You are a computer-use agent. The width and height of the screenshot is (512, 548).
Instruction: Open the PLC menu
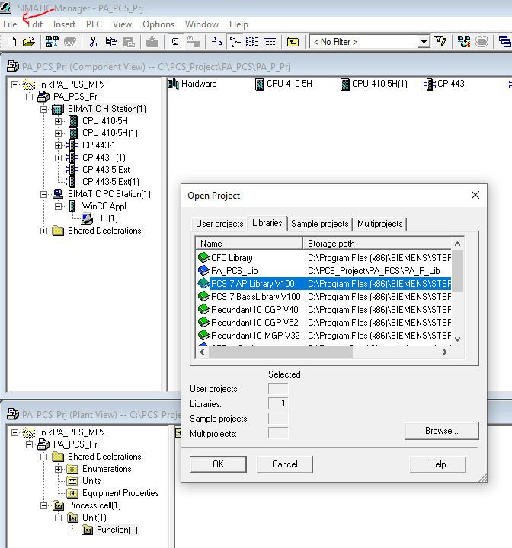click(94, 24)
